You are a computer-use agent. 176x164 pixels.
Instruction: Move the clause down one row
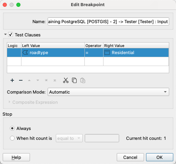(x=38, y=80)
